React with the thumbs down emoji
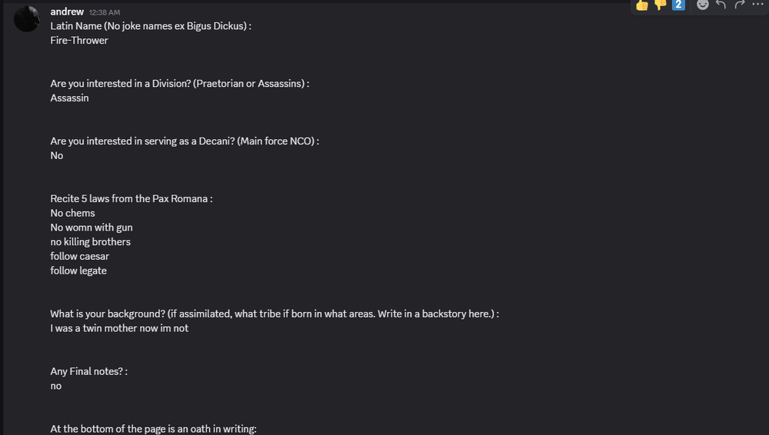 coord(661,5)
